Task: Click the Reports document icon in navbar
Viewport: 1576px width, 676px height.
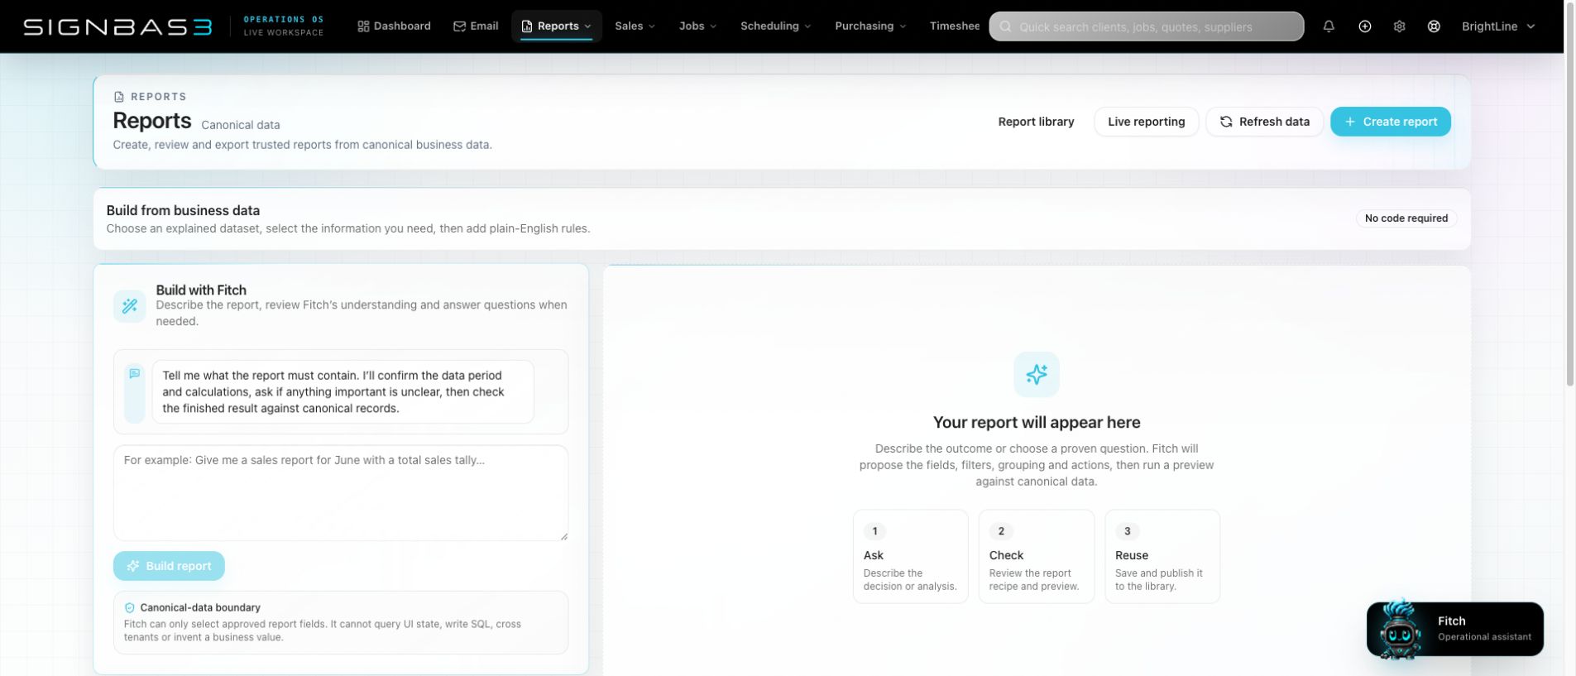Action: click(x=527, y=26)
